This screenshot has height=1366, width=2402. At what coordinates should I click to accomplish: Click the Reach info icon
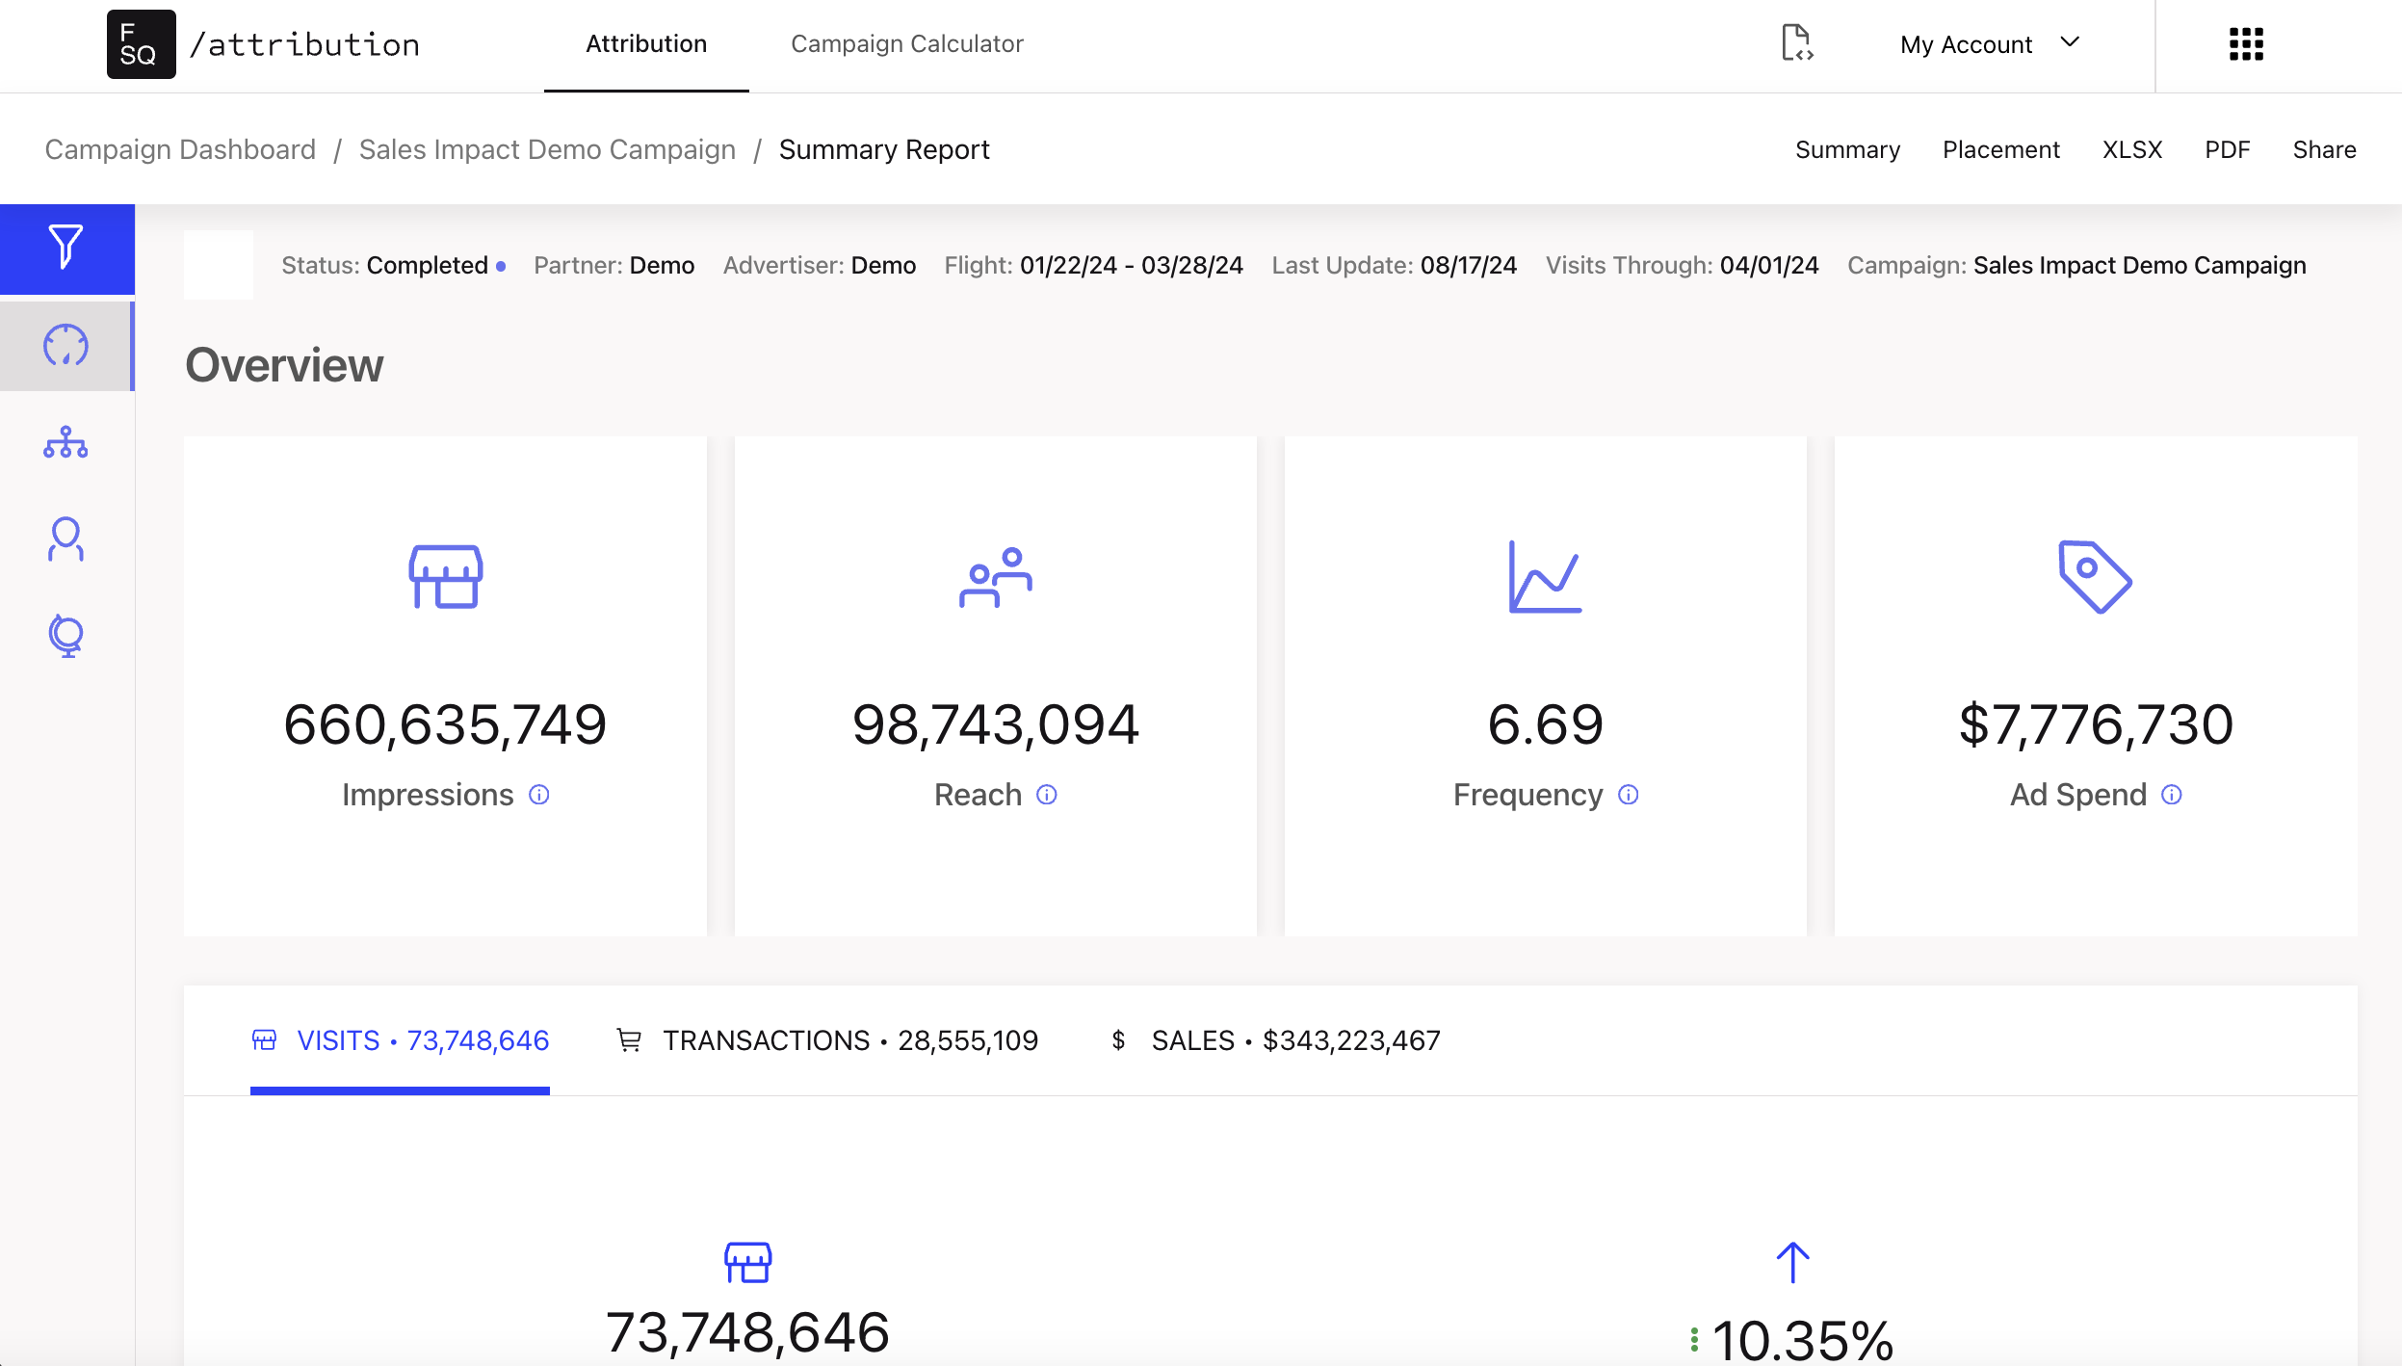1047,795
